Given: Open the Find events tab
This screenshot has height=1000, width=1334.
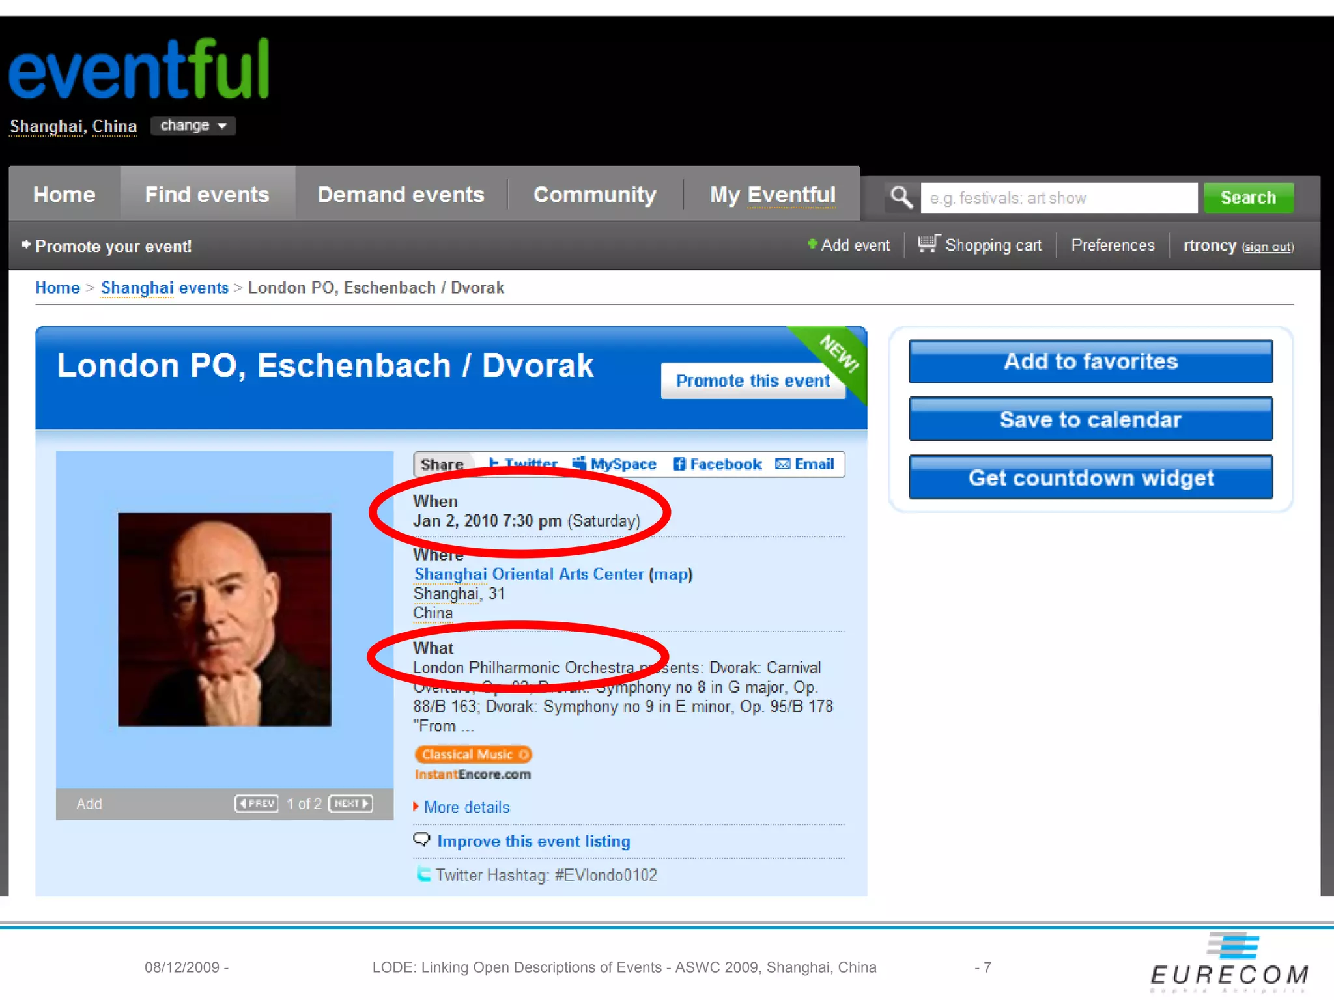Looking at the screenshot, I should click(x=207, y=194).
